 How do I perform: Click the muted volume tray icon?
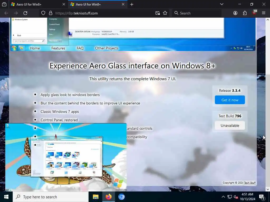236,197
